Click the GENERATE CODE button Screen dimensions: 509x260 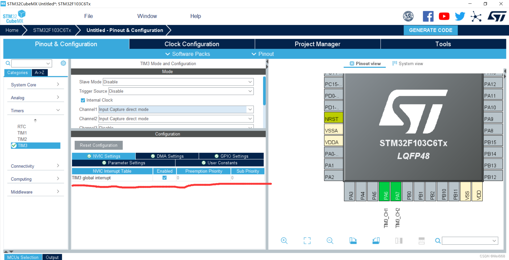coord(430,30)
